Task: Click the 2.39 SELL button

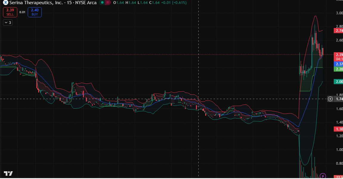Action: coord(10,12)
